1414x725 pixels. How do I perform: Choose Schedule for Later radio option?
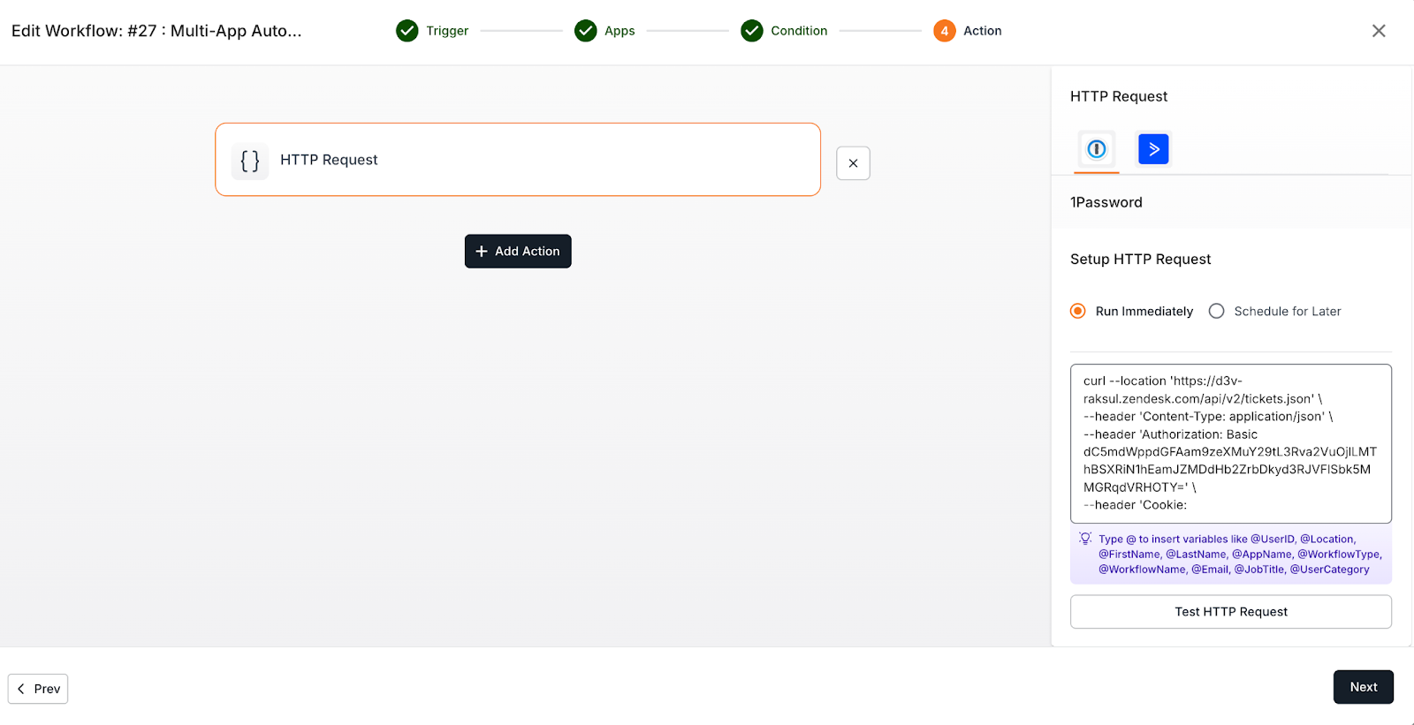pos(1217,311)
